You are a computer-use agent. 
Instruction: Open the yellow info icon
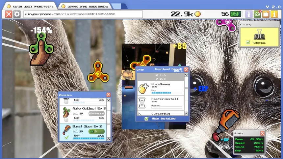(274, 14)
